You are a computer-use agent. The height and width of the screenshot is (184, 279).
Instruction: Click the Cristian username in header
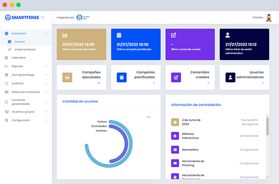pyautogui.click(x=258, y=17)
